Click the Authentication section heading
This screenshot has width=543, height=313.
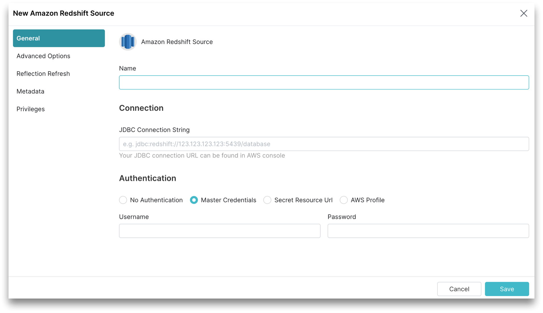[147, 178]
